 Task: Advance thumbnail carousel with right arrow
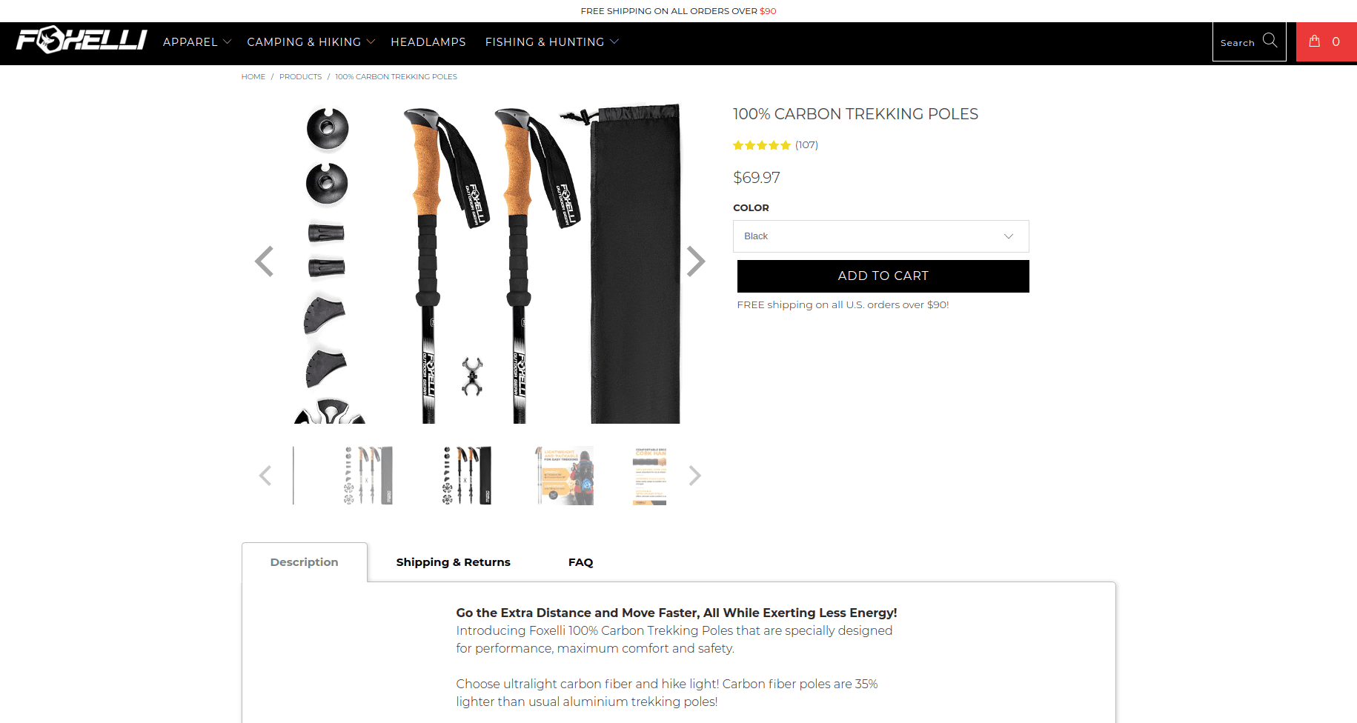694,476
